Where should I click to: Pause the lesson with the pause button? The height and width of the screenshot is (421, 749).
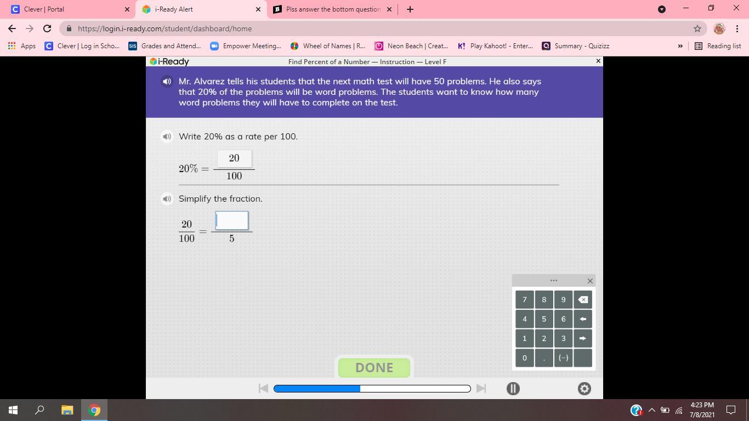[513, 388]
